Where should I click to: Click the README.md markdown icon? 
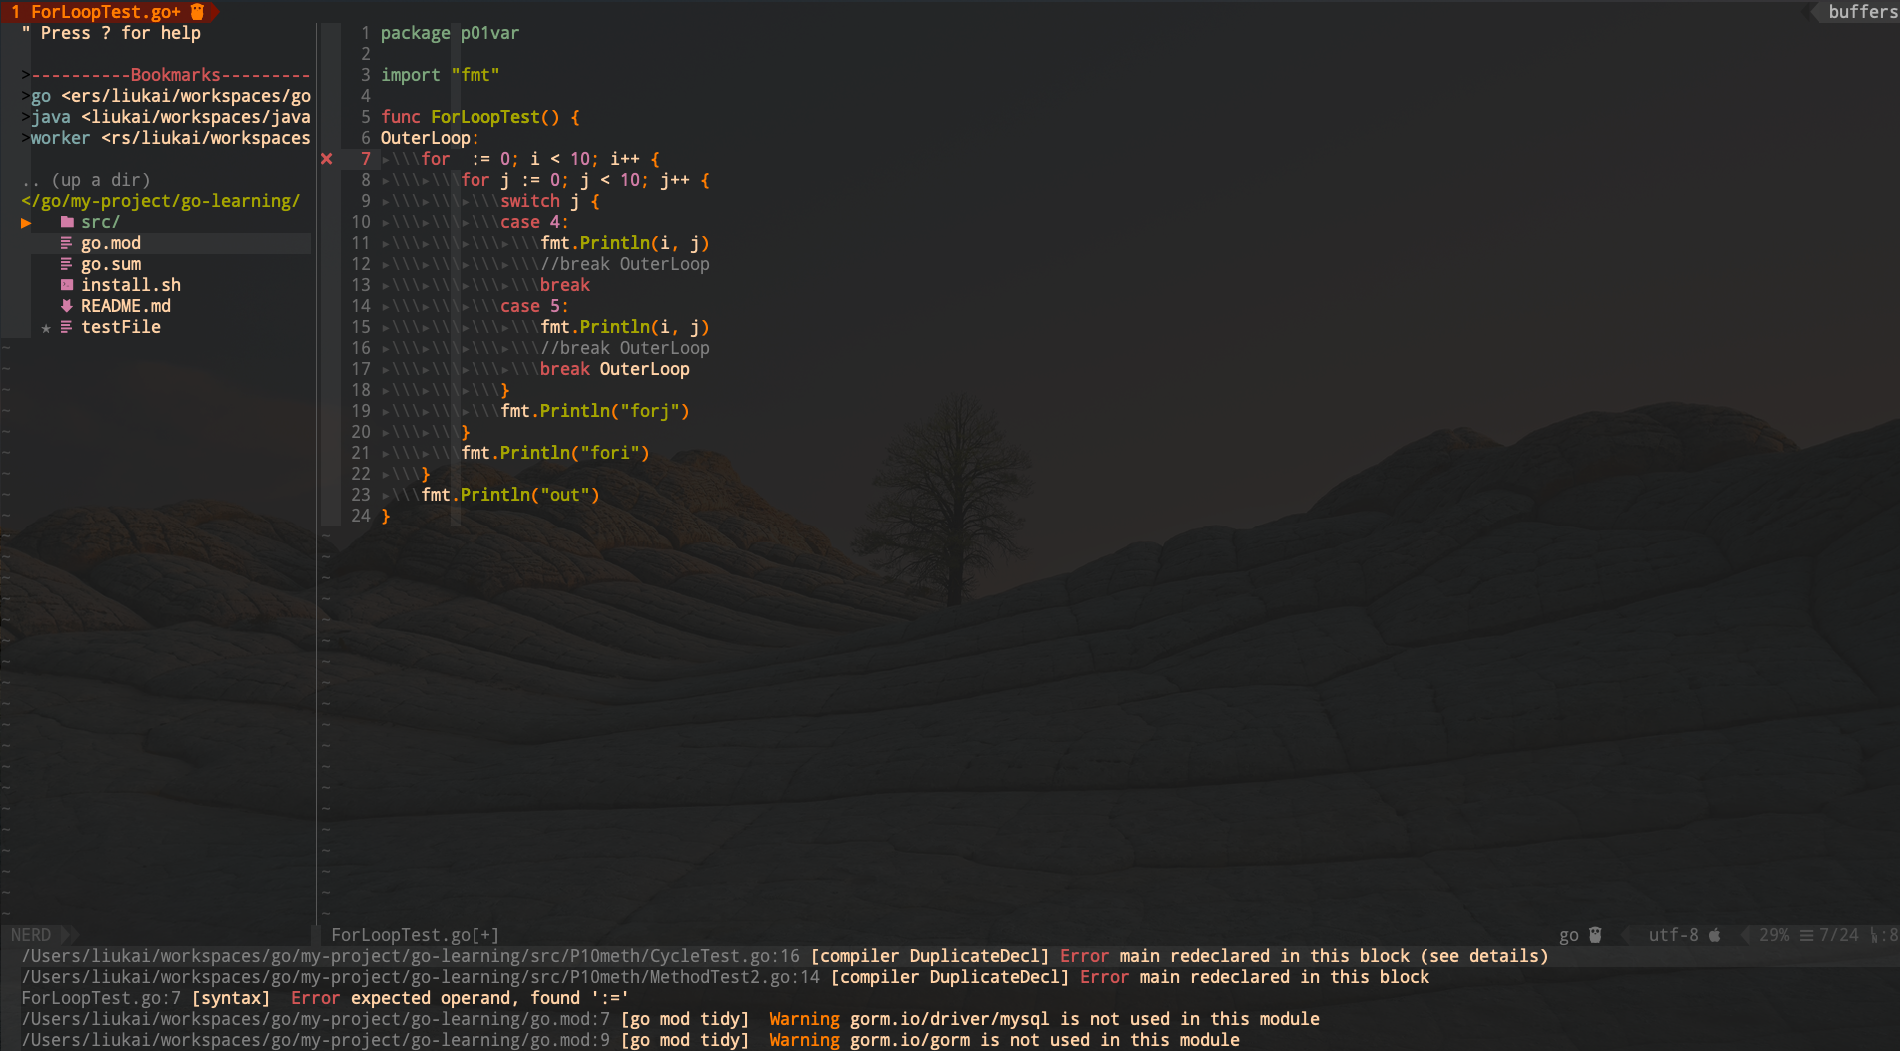(x=67, y=306)
